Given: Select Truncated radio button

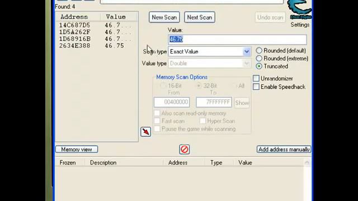Looking at the screenshot, I should click(259, 66).
